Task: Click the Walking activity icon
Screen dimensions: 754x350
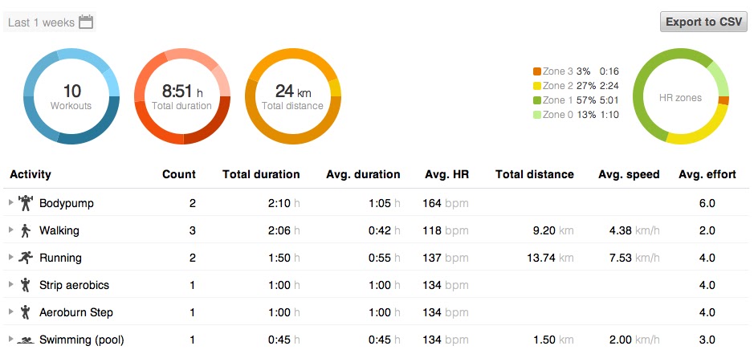Action: [25, 230]
